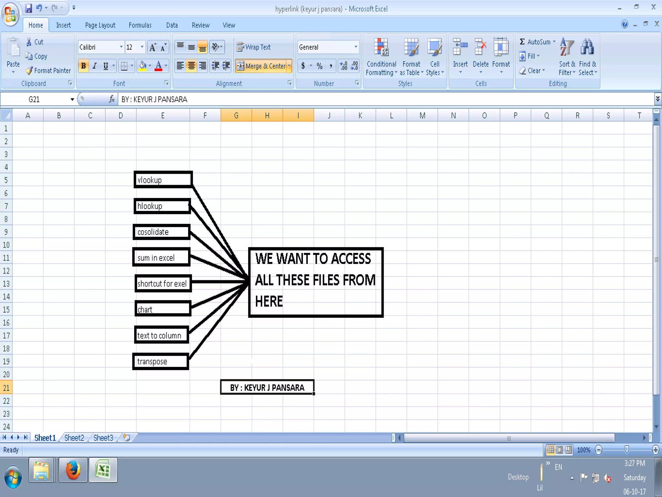The width and height of the screenshot is (662, 497).
Task: Click the Conditional Formatting icon
Action: coord(381,47)
